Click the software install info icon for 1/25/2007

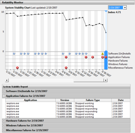click(21, 53)
